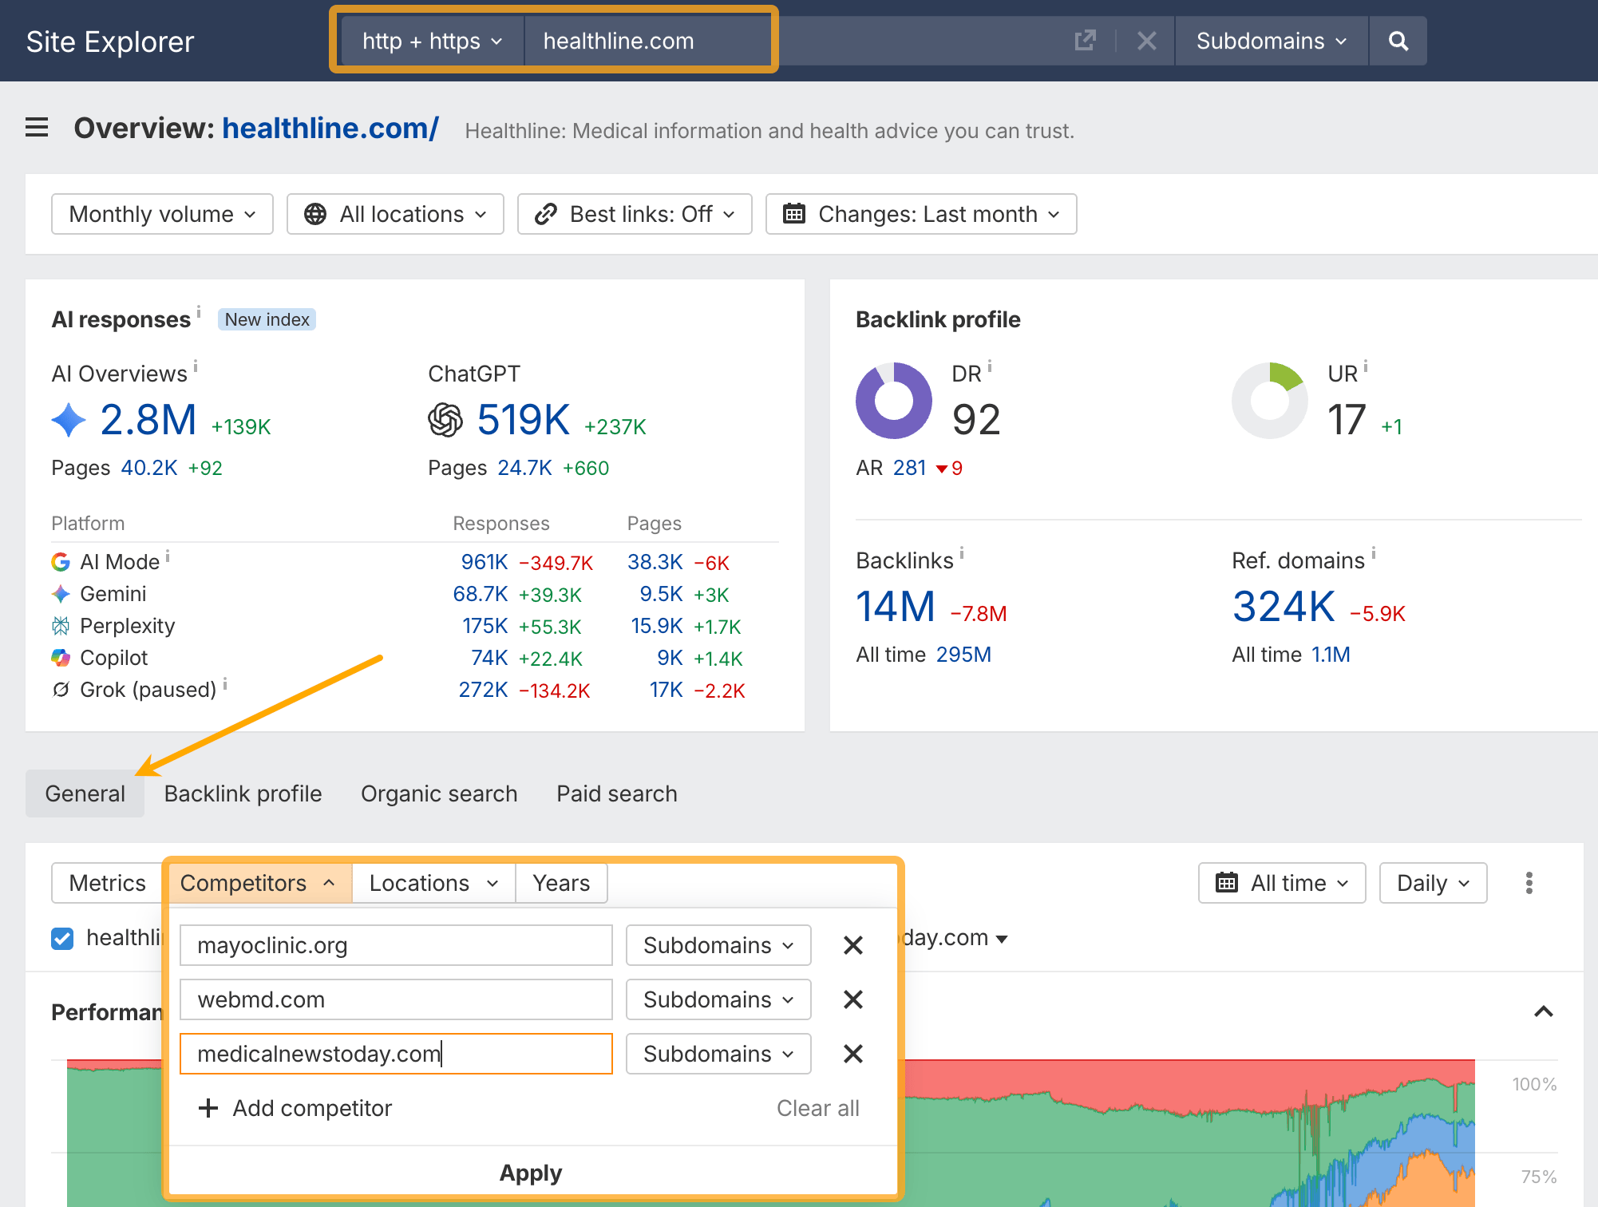Click the ChatGPT logo icon

coord(445,420)
